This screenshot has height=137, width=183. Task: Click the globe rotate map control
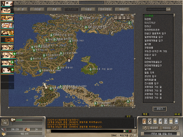(116, 18)
